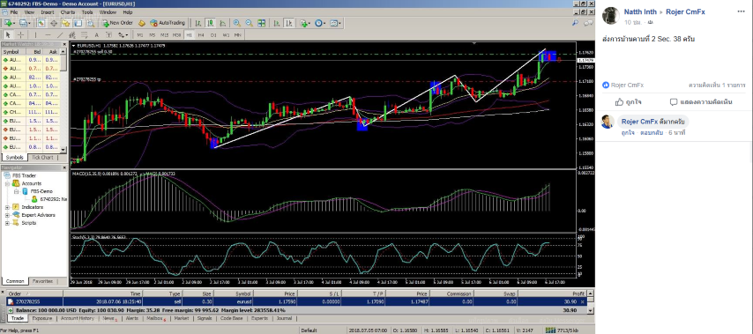Switch chart to candlesticks style
753x334 pixels.
pos(211,23)
